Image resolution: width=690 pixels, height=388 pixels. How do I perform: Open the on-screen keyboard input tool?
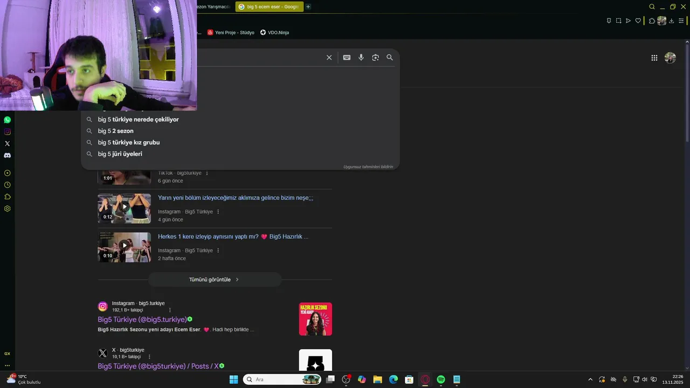point(347,58)
